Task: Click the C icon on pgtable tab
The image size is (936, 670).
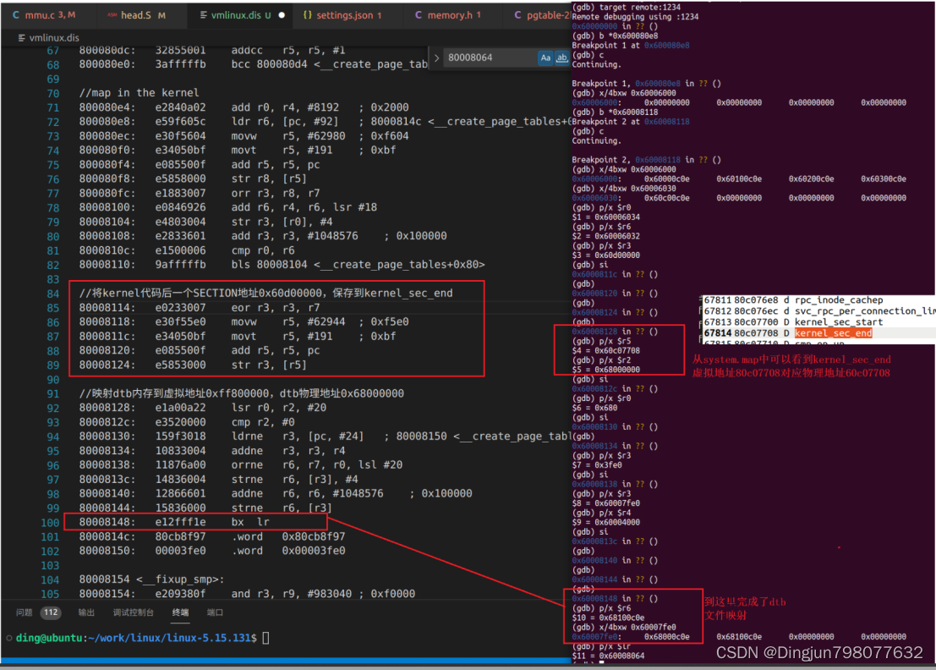Action: (518, 14)
